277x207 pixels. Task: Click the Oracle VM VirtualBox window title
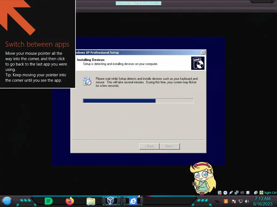138,3
